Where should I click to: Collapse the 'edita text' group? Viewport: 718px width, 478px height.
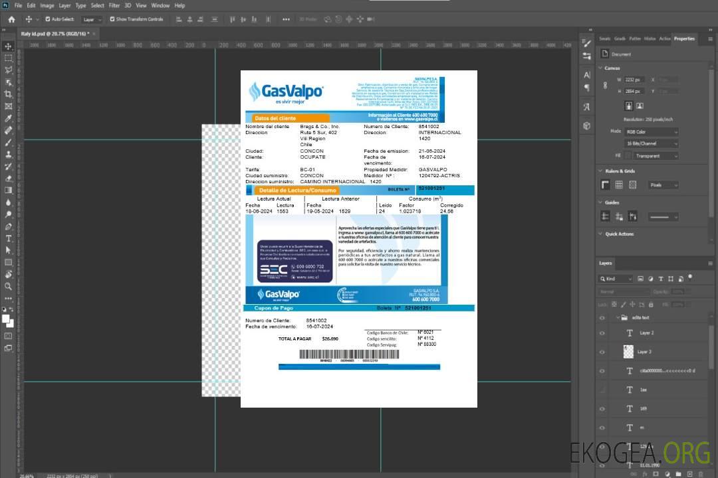(x=618, y=317)
